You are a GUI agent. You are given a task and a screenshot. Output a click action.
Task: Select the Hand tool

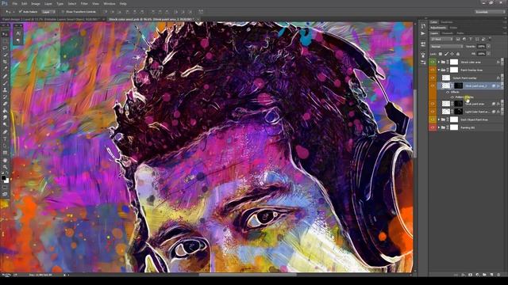click(5, 160)
